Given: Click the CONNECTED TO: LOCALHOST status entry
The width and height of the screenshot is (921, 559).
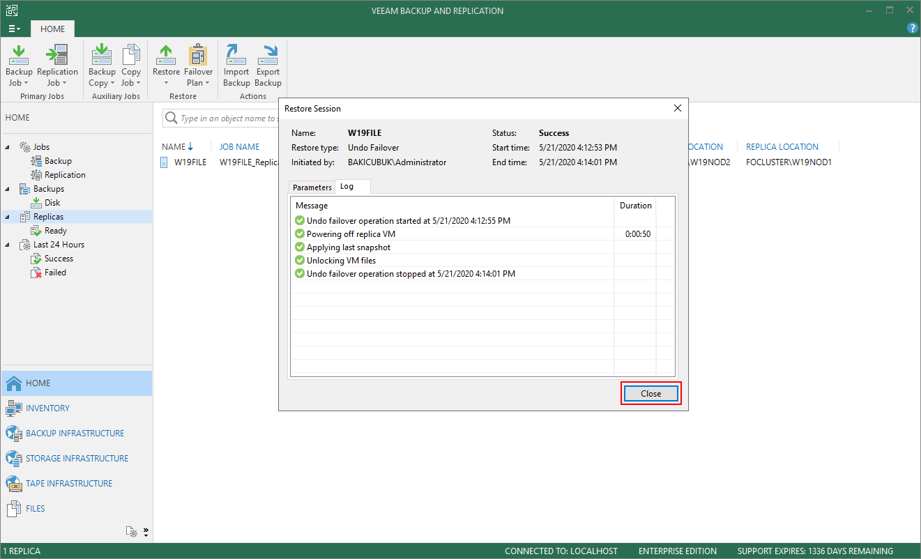Looking at the screenshot, I should click(561, 551).
